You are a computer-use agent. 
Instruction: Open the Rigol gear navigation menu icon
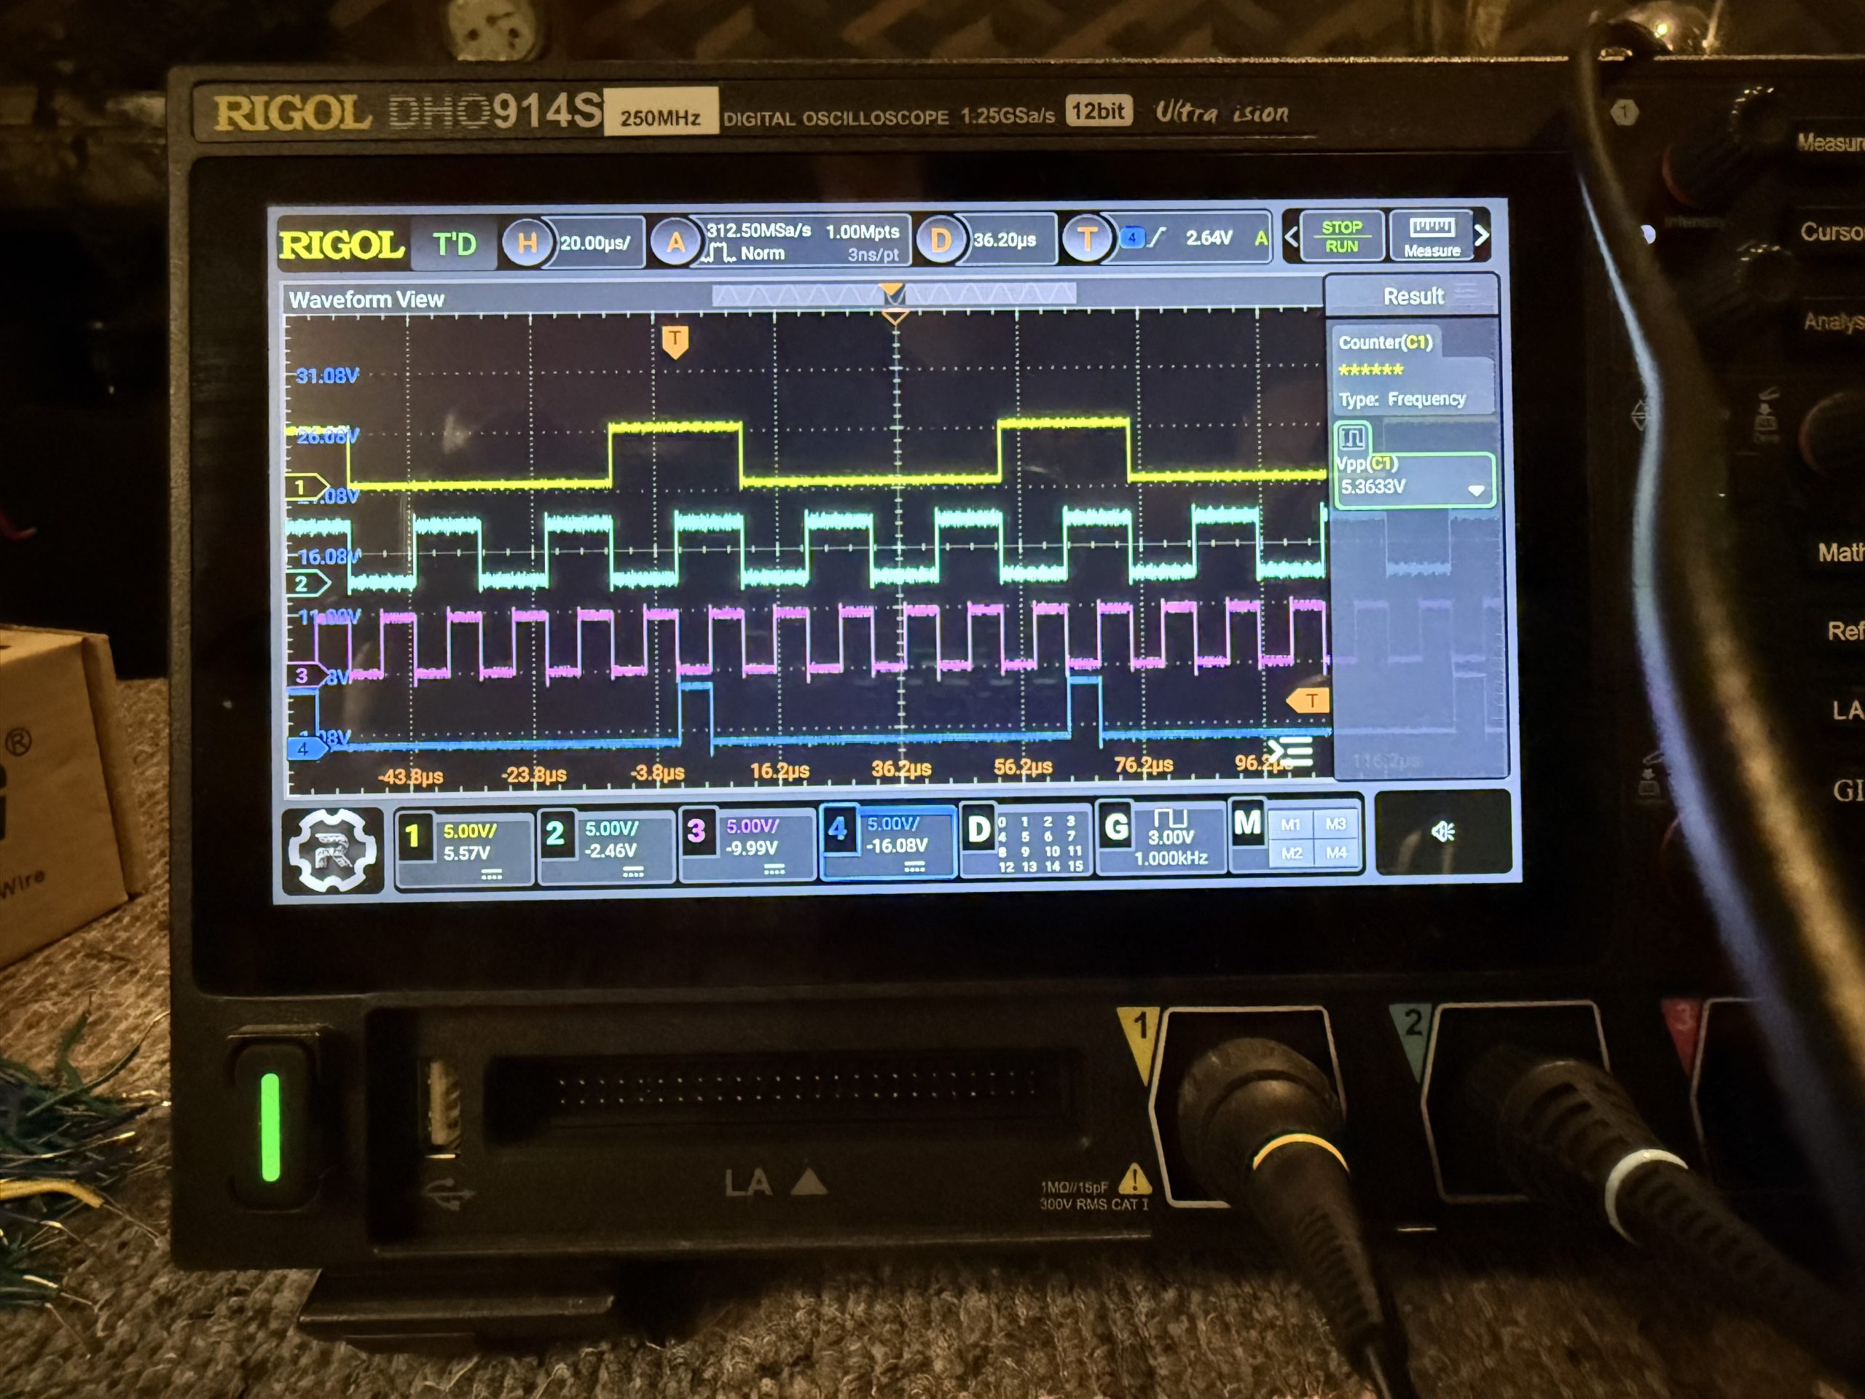click(334, 850)
